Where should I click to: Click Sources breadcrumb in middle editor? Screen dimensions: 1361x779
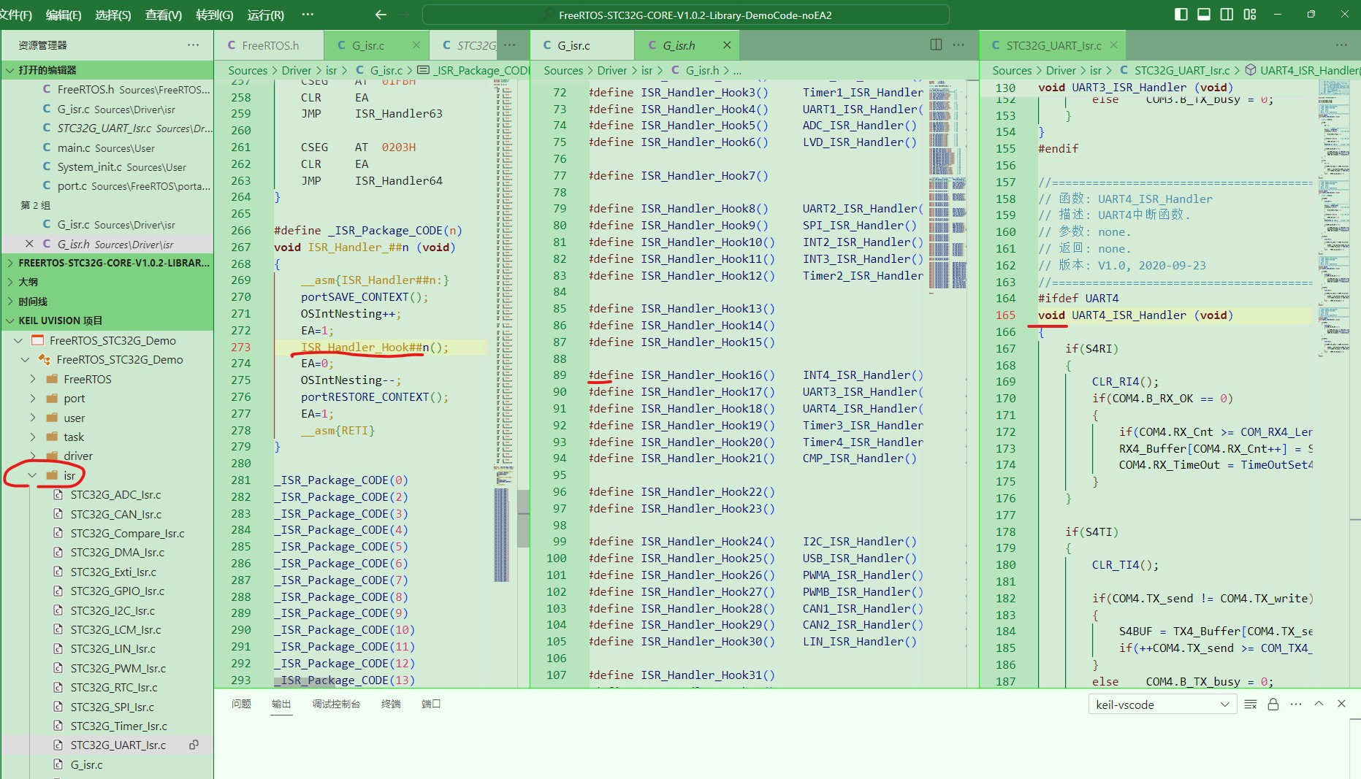[563, 71]
